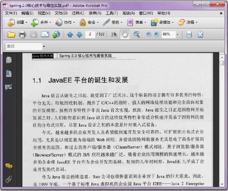Screen dimensions: 228x191
Task: Open the 文件(F) menu
Action: click(11, 13)
